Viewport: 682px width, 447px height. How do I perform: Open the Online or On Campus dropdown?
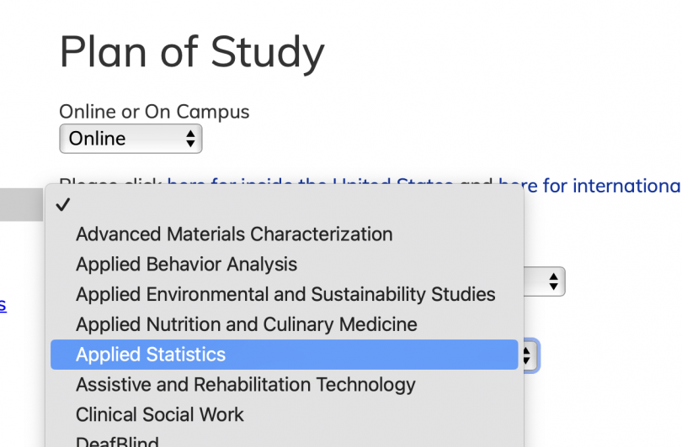131,139
